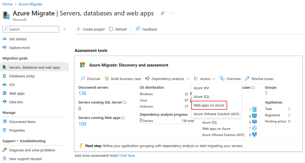This screenshot has width=305, height=163.
Task: Click the Refresh toolbar button
Action: pos(118,29)
